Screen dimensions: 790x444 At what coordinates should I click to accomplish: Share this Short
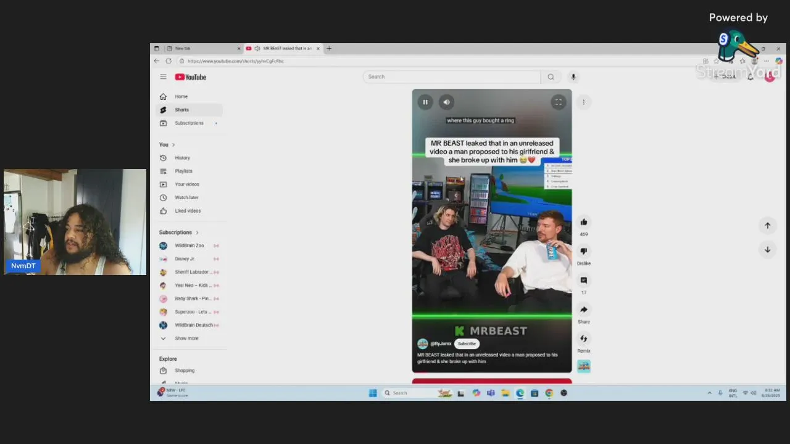coord(584,310)
